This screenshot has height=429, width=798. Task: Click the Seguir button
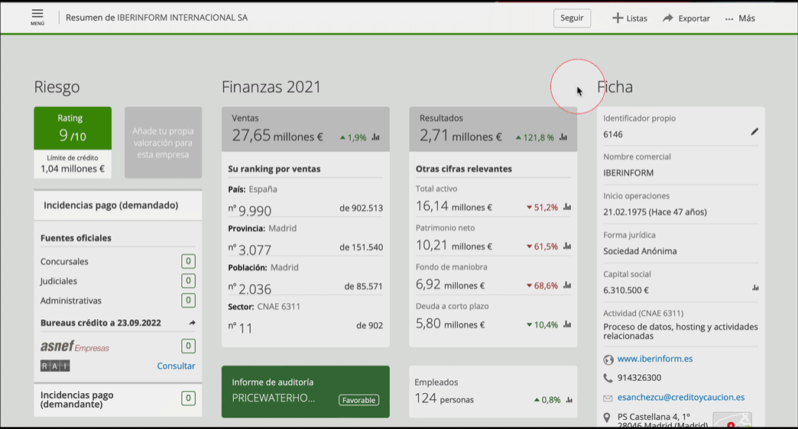click(572, 18)
